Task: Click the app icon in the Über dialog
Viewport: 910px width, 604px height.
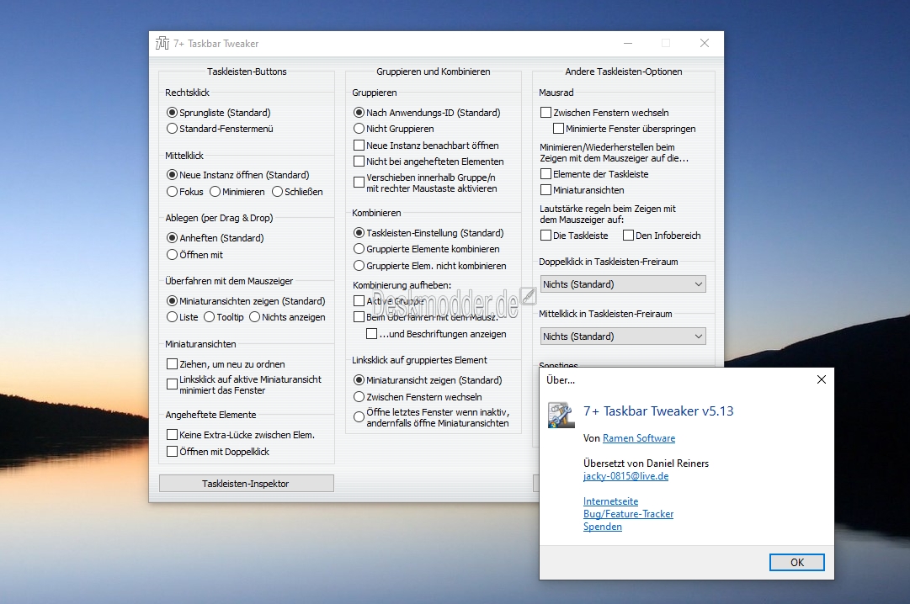Action: [561, 415]
